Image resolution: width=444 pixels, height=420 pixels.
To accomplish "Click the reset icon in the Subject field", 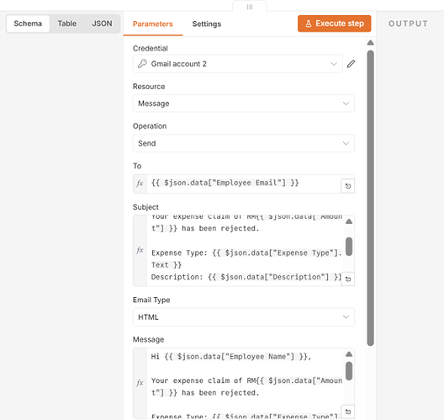I will click(x=348, y=279).
